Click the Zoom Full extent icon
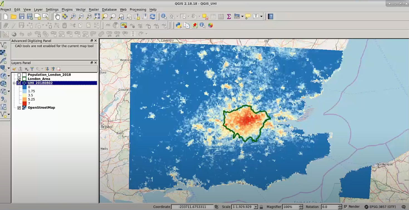This screenshot has width=409, height=210. tap(97, 16)
